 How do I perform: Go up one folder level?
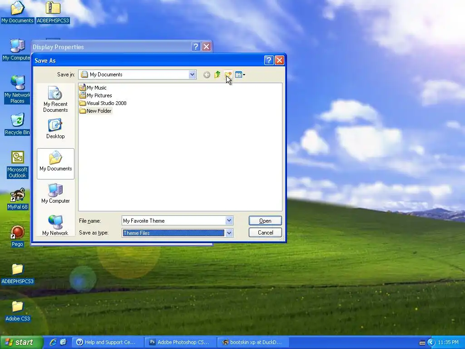click(218, 75)
